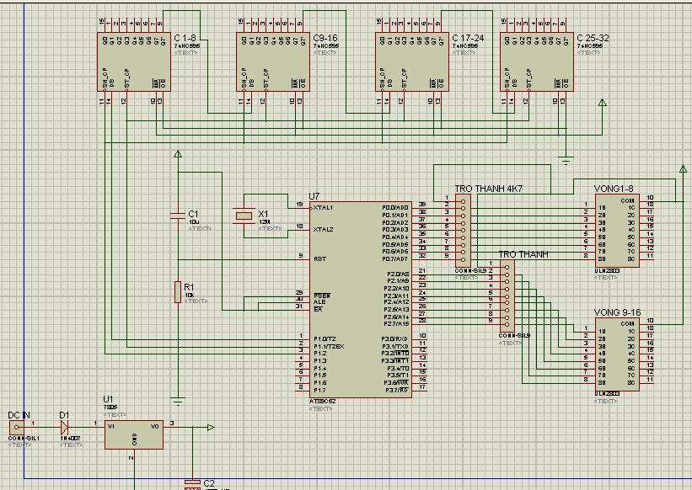Screen dimensions: 692x490
Task: Click the 'XTAL1' pin label on U7
Action: [x=323, y=208]
